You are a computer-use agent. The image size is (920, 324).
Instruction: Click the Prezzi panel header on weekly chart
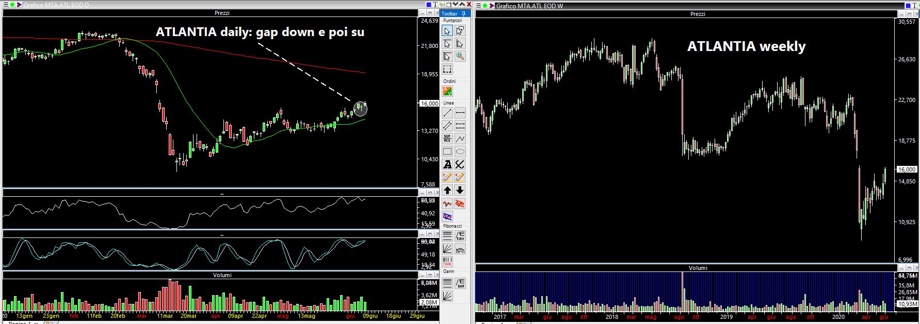pos(697,14)
